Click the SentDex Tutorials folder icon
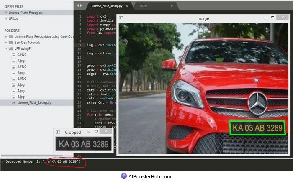This screenshot has height=181, width=293. pyautogui.click(x=10, y=43)
